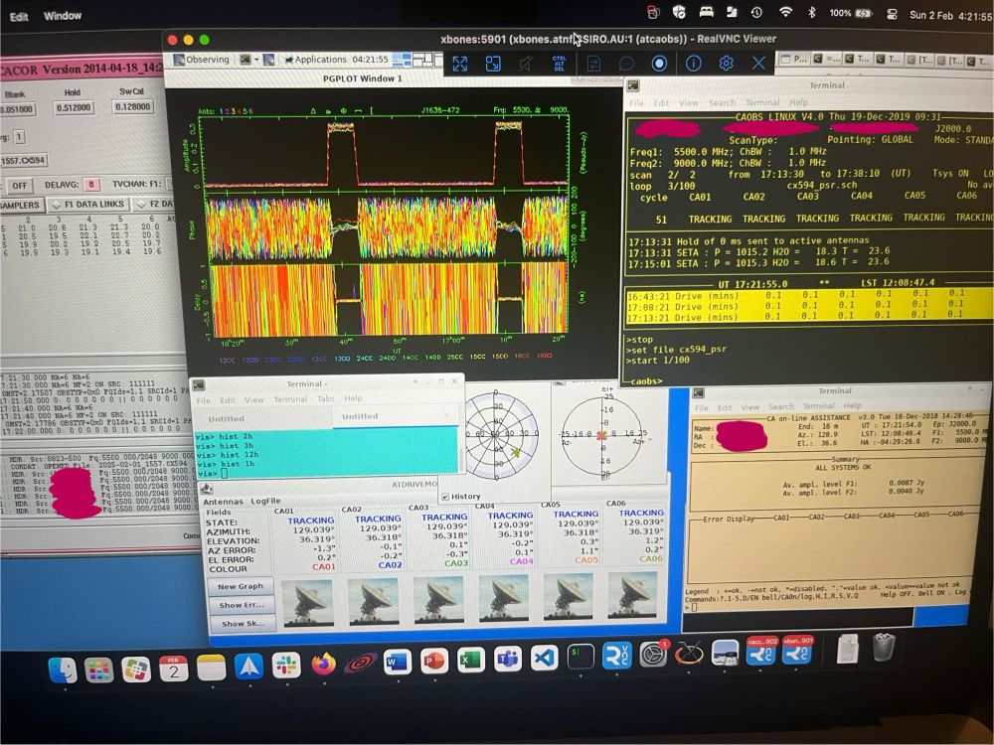Click SwCal value 0.128000 button
The height and width of the screenshot is (745, 994).
click(x=132, y=107)
